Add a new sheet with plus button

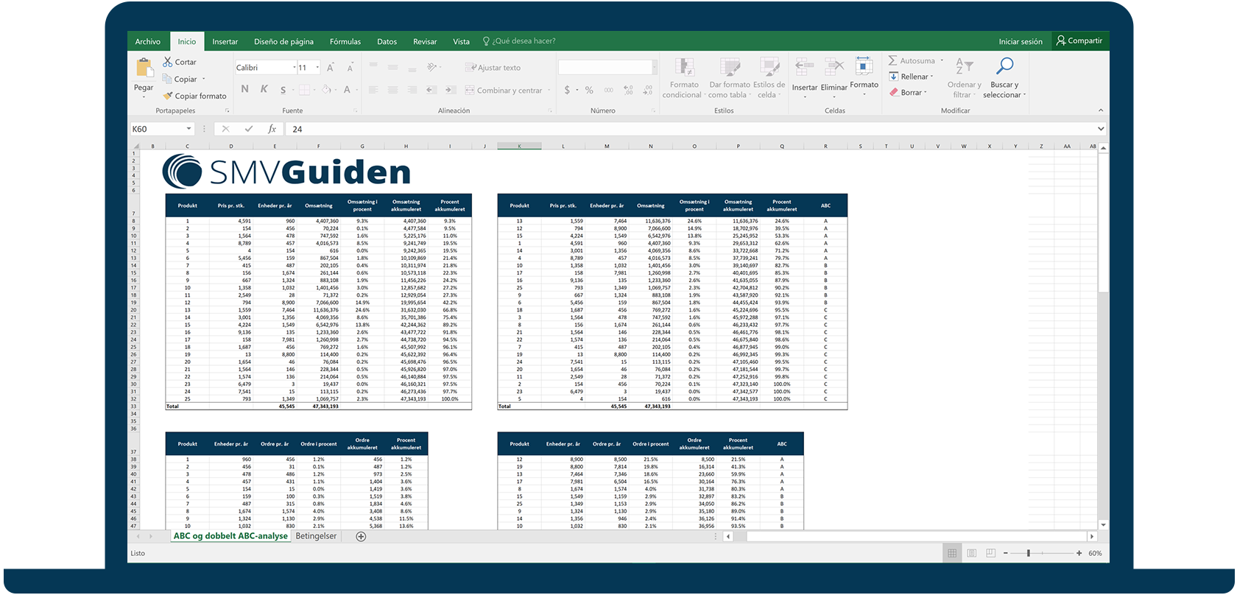(x=361, y=537)
